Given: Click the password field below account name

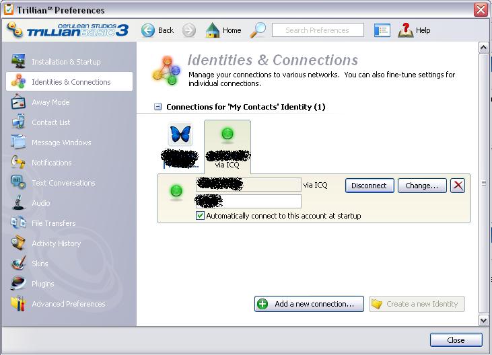Looking at the screenshot, I should coord(248,201).
